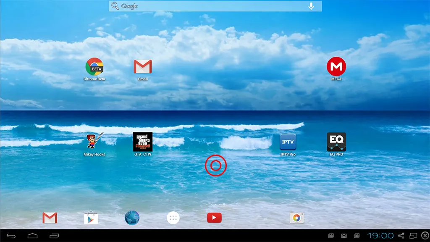Tap the Back navigation button
The image size is (430, 242).
tap(11, 236)
